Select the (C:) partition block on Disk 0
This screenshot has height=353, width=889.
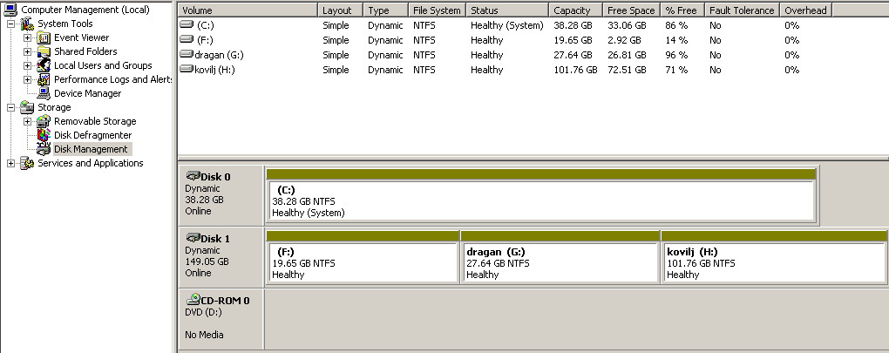(x=540, y=200)
